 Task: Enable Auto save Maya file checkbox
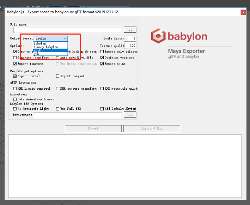(58, 58)
